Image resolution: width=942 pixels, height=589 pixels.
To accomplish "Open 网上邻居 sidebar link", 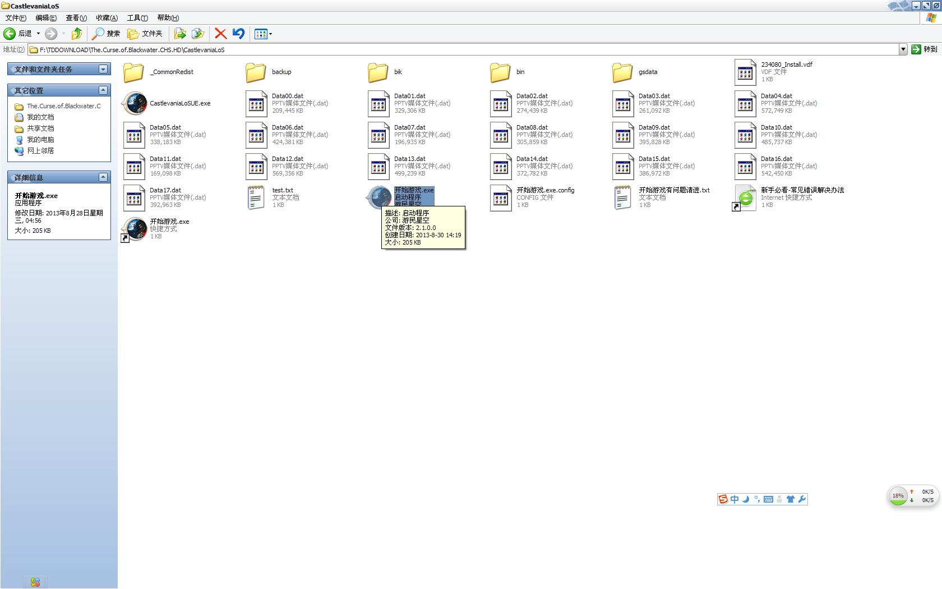I will click(34, 151).
